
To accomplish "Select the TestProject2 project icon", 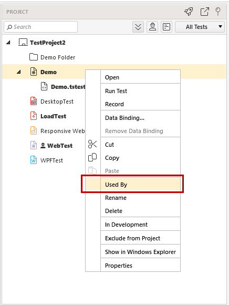I will (x=23, y=42).
